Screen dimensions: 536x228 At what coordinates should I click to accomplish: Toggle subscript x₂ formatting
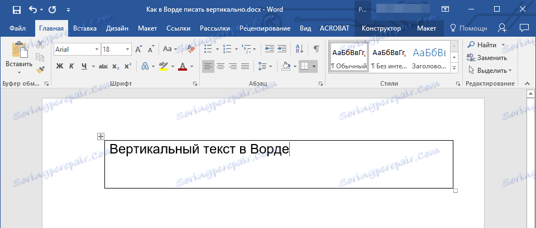point(116,66)
